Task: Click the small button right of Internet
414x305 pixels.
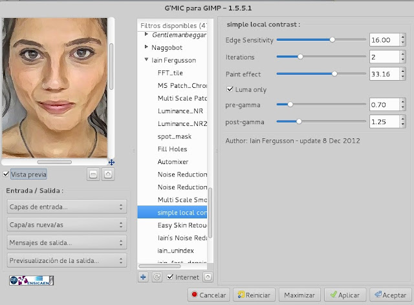Action: 208,277
